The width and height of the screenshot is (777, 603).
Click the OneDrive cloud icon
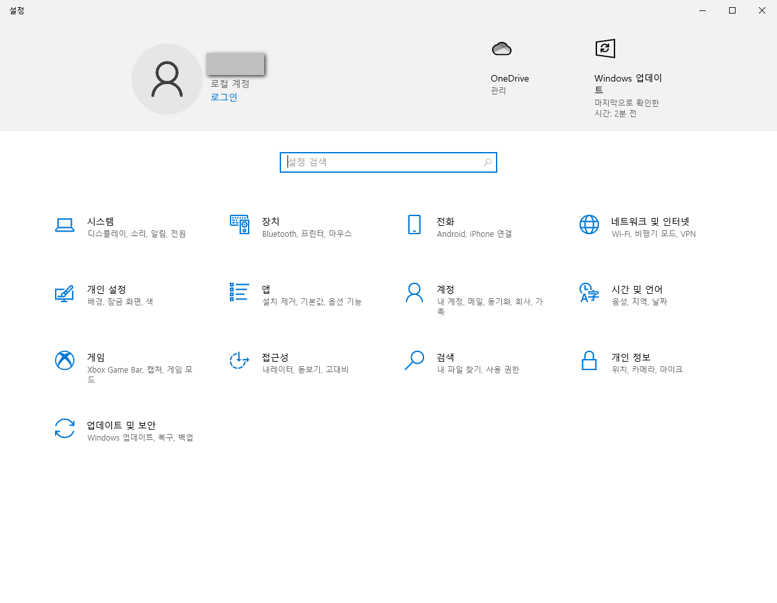pos(501,49)
